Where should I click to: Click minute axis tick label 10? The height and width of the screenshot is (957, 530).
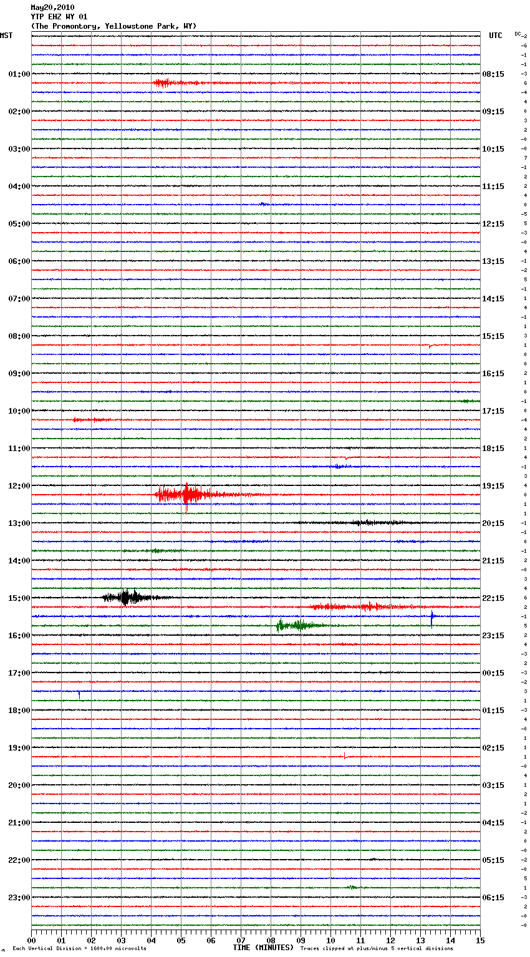click(x=330, y=940)
